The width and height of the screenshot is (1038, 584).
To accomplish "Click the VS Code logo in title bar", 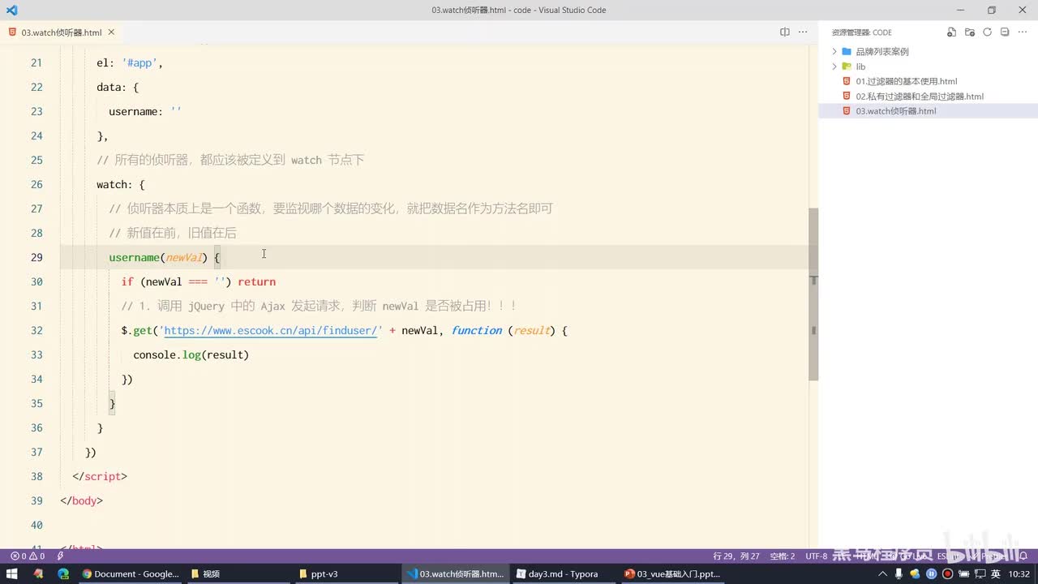I will (x=11, y=10).
